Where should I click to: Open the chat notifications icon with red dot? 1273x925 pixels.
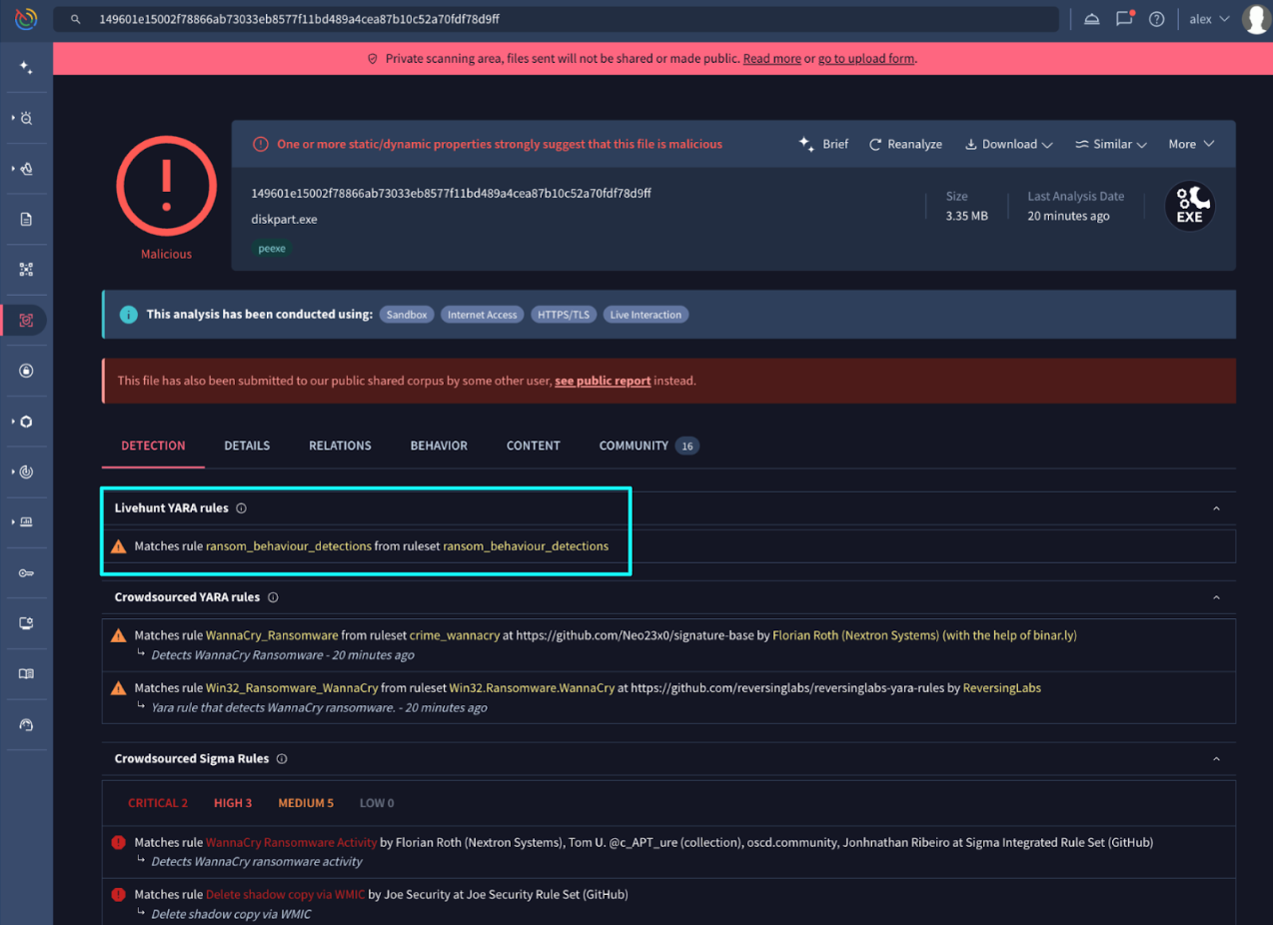[1125, 18]
